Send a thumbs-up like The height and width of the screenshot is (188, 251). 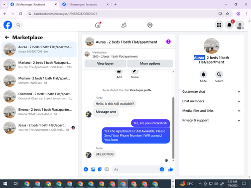(x=171, y=169)
